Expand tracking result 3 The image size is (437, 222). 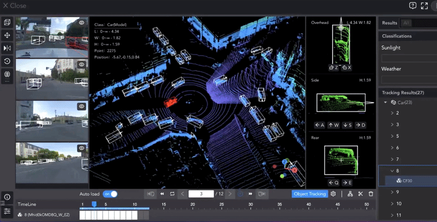click(392, 124)
